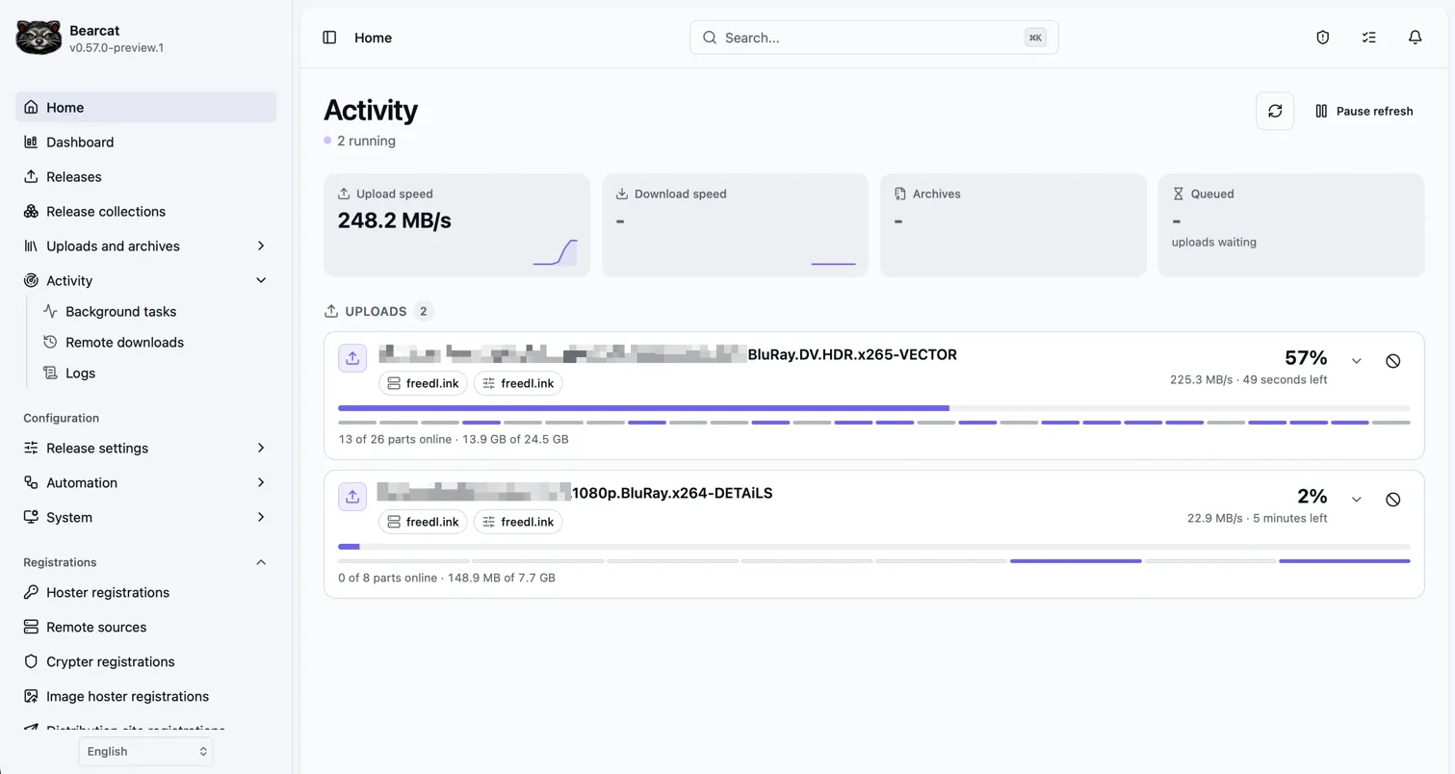Open Hoster registrations page
This screenshot has width=1455, height=774.
pyautogui.click(x=146, y=592)
